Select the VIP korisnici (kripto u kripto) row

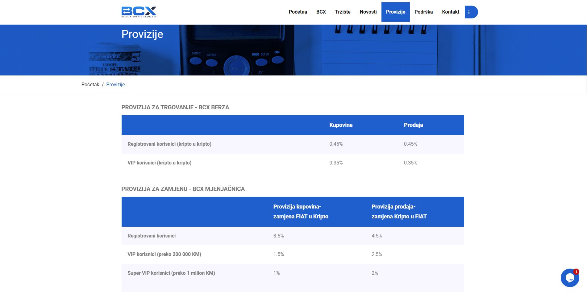[160, 163]
